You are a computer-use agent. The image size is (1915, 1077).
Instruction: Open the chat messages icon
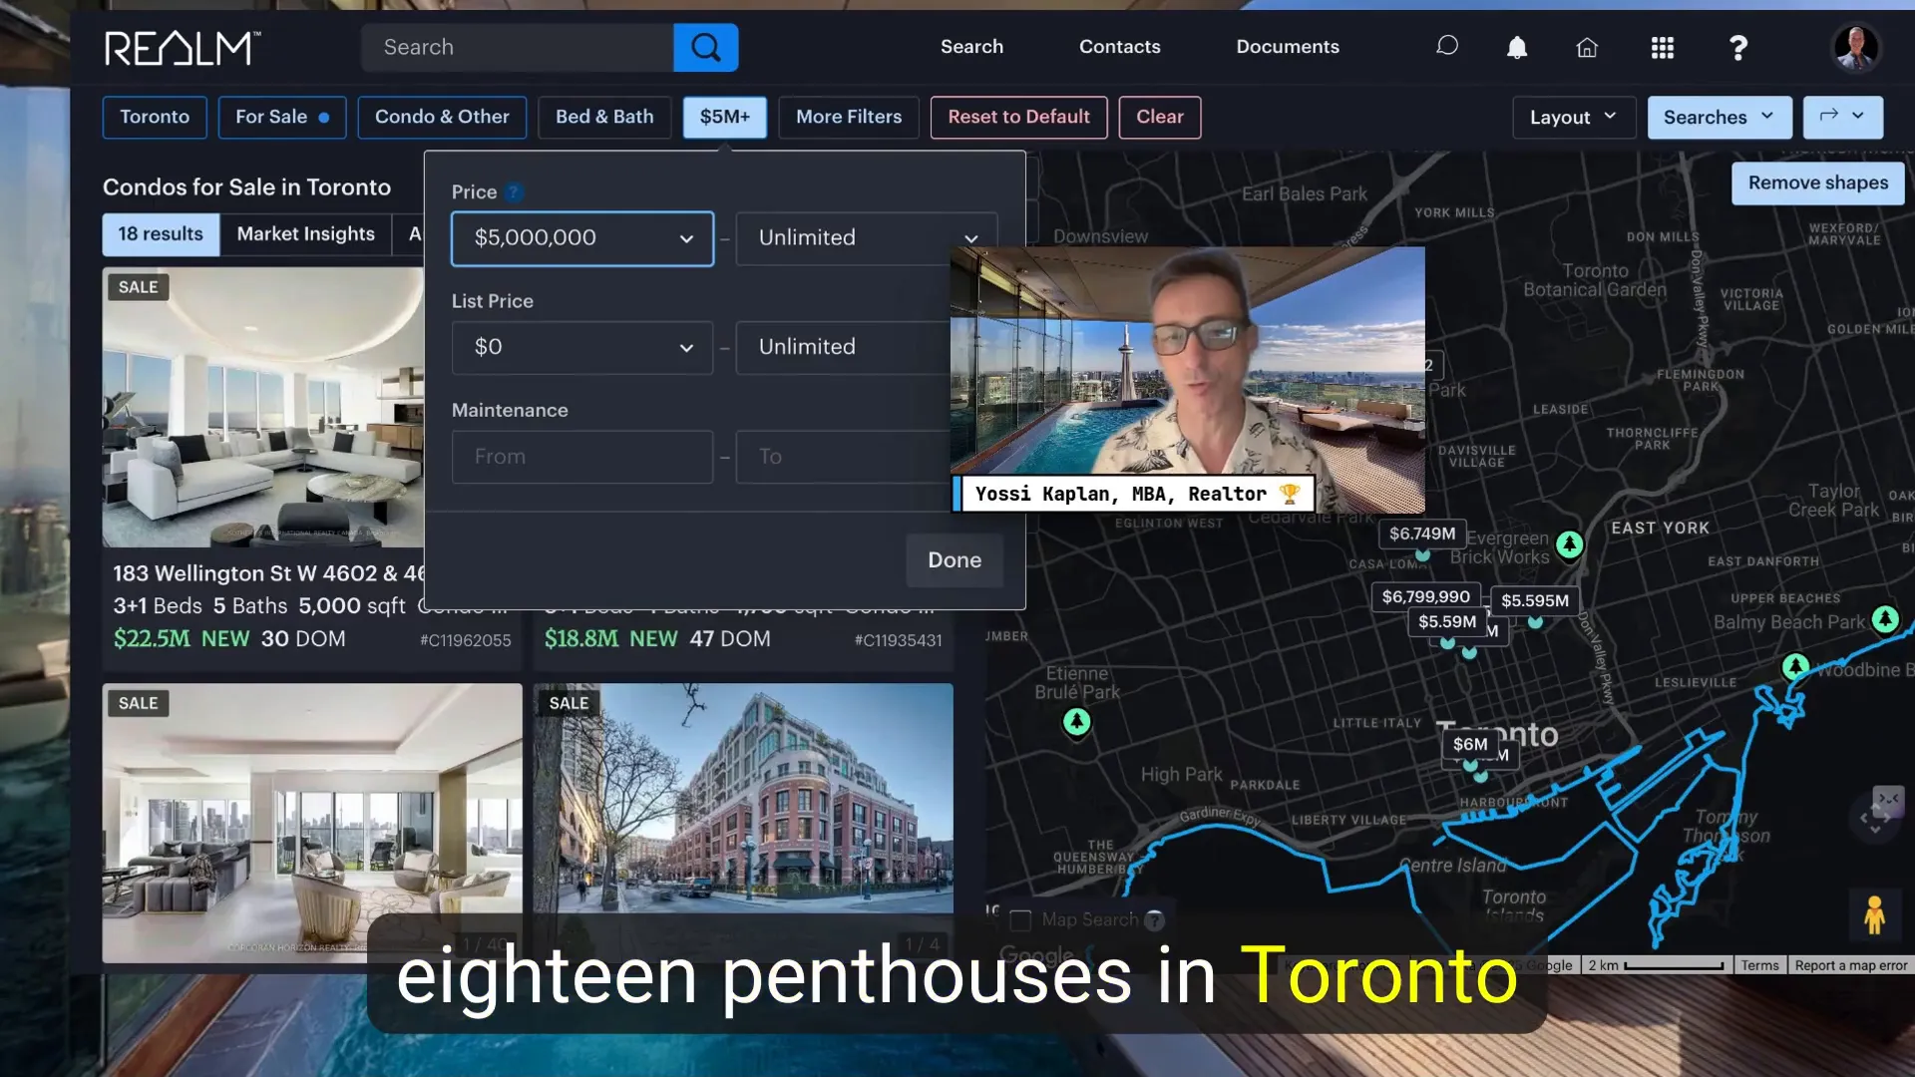point(1446,46)
